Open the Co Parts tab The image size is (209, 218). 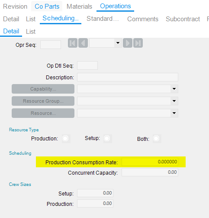[47, 7]
